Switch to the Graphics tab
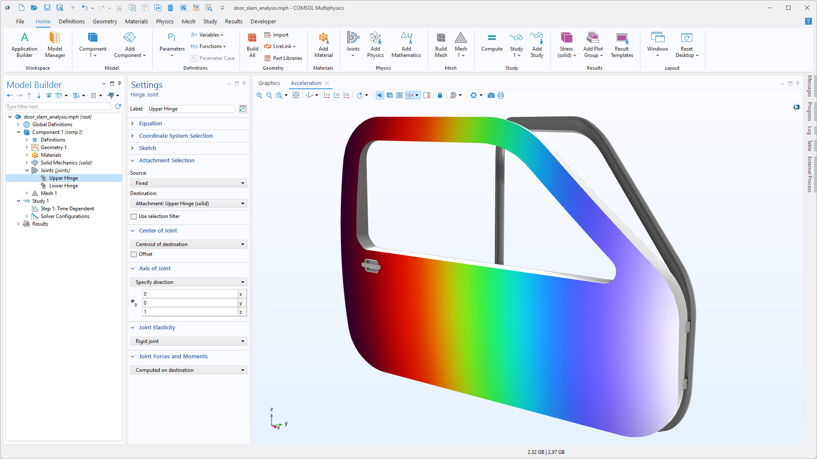This screenshot has height=459, width=817. [x=269, y=83]
